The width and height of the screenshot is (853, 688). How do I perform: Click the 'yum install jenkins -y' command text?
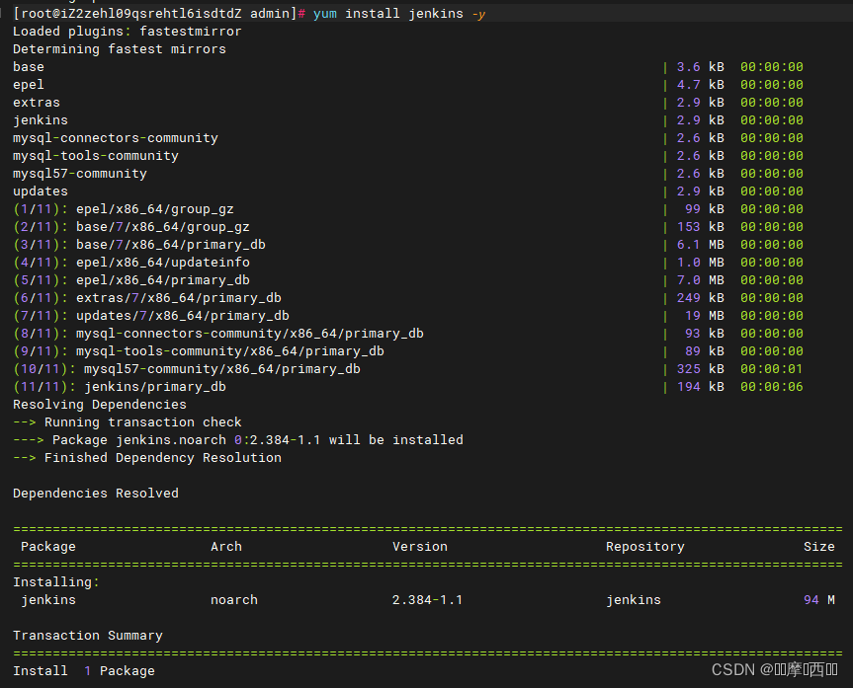pyautogui.click(x=399, y=14)
